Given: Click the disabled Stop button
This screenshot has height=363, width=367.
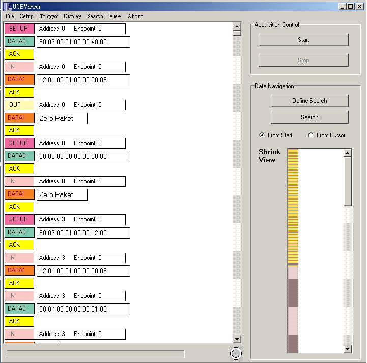Looking at the screenshot, I should coord(303,61).
